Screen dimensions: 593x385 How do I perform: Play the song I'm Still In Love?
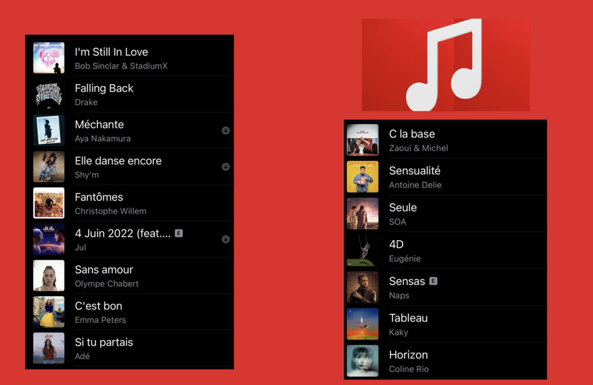click(x=111, y=52)
